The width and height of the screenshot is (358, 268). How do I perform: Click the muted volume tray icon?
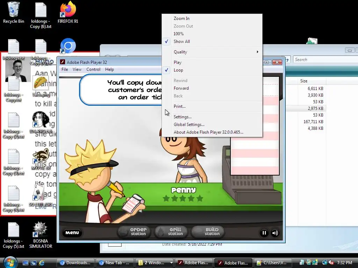coord(331,263)
